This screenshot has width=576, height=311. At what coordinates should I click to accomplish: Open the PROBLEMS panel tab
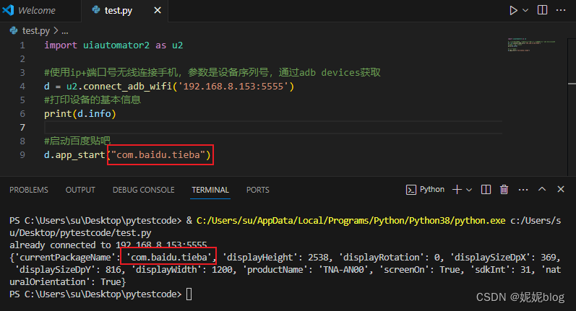pyautogui.click(x=29, y=190)
